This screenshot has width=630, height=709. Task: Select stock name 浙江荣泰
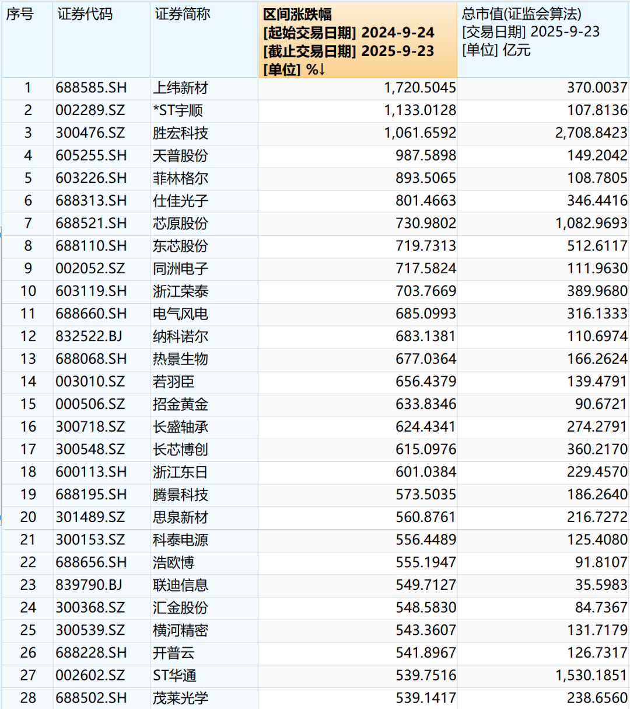pyautogui.click(x=180, y=291)
